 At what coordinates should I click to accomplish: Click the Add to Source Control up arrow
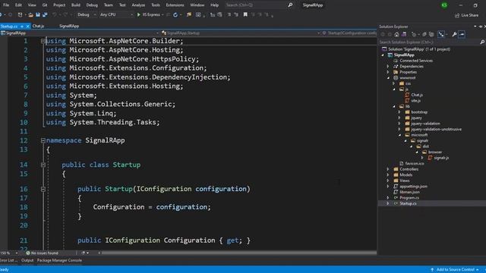(432, 270)
